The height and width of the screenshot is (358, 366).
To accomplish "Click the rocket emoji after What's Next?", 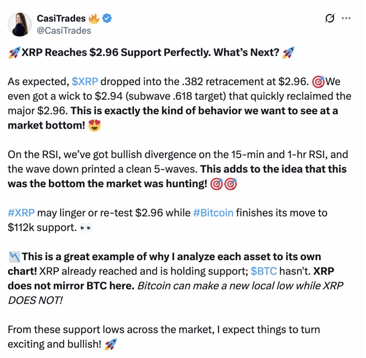I will [x=288, y=53].
